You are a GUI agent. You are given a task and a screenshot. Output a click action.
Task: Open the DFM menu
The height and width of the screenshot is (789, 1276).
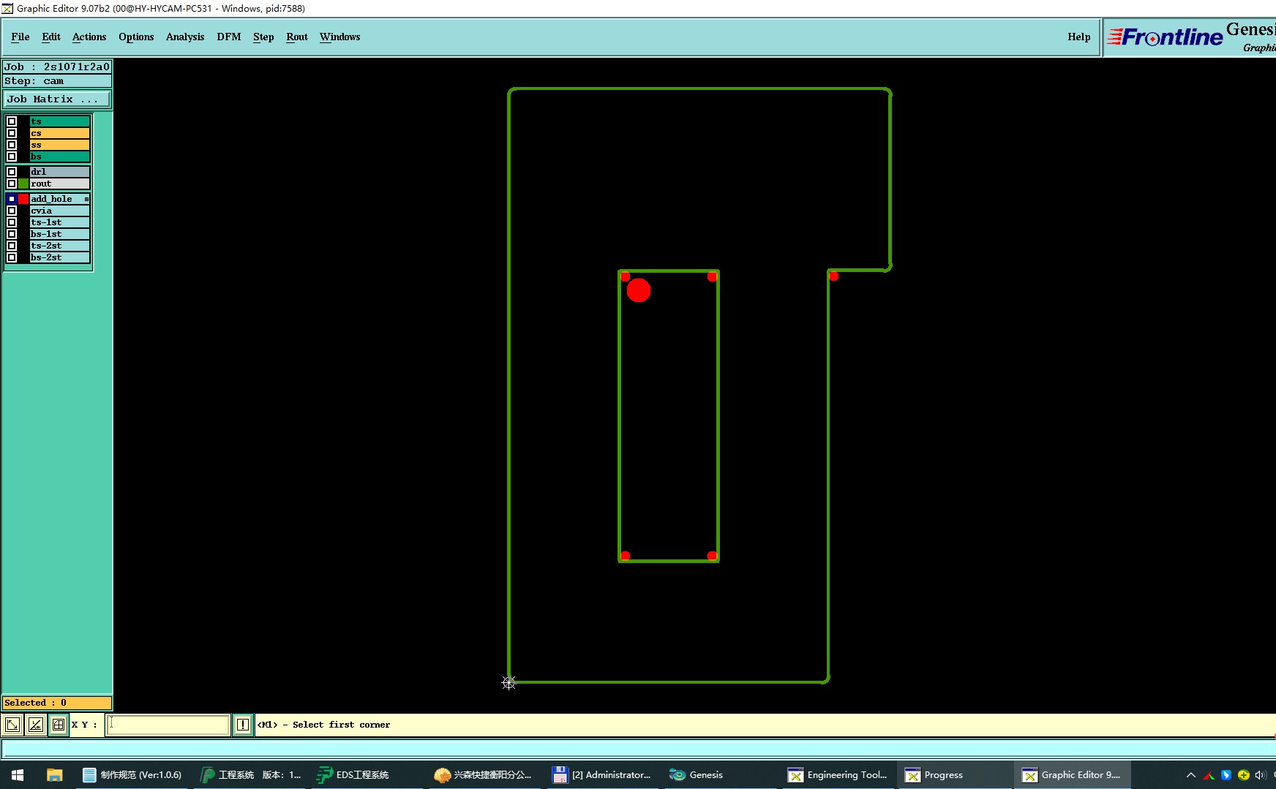229,37
